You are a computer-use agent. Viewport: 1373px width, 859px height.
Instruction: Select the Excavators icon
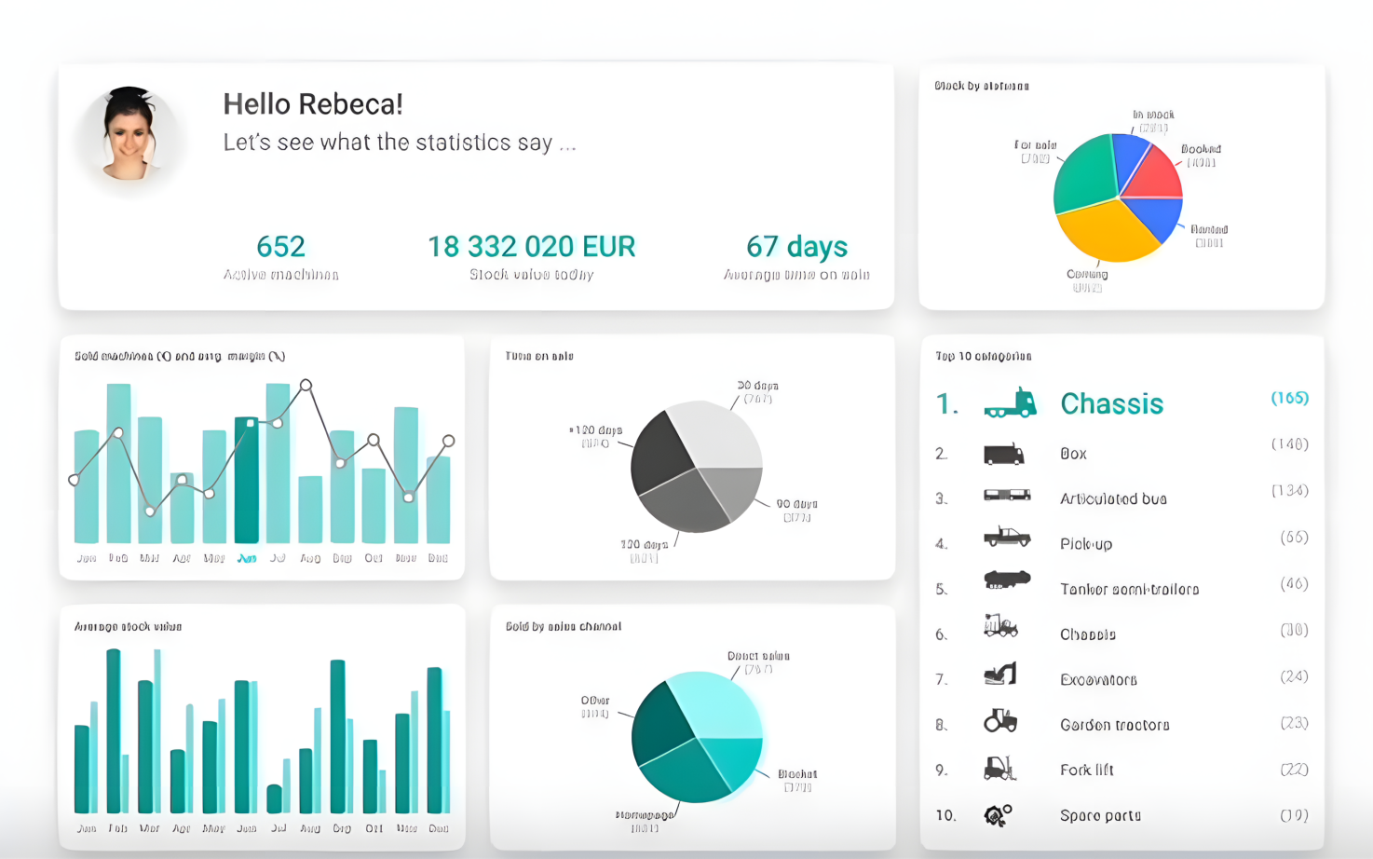point(1000,674)
